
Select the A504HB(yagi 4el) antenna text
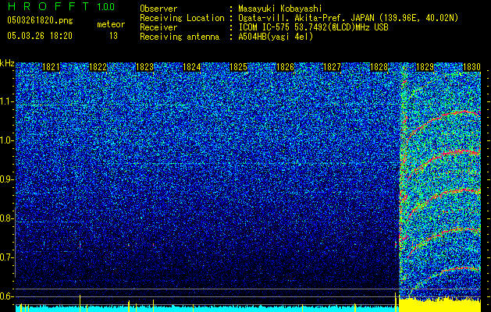click(276, 37)
